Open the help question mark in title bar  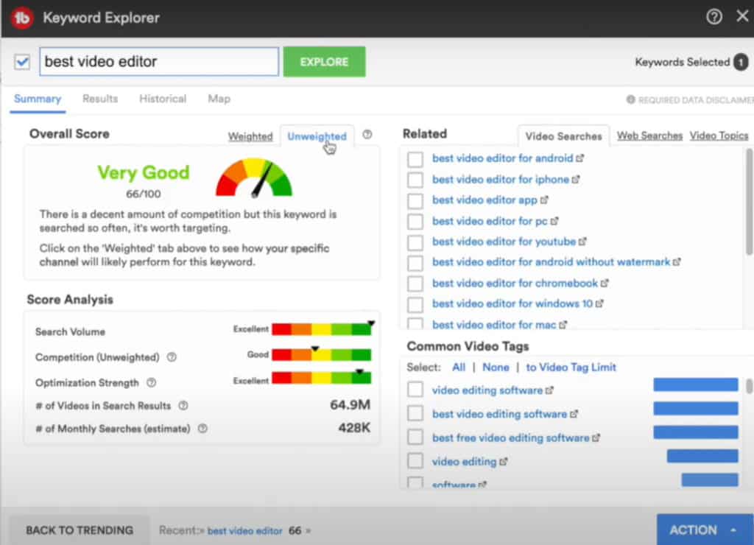click(x=714, y=17)
